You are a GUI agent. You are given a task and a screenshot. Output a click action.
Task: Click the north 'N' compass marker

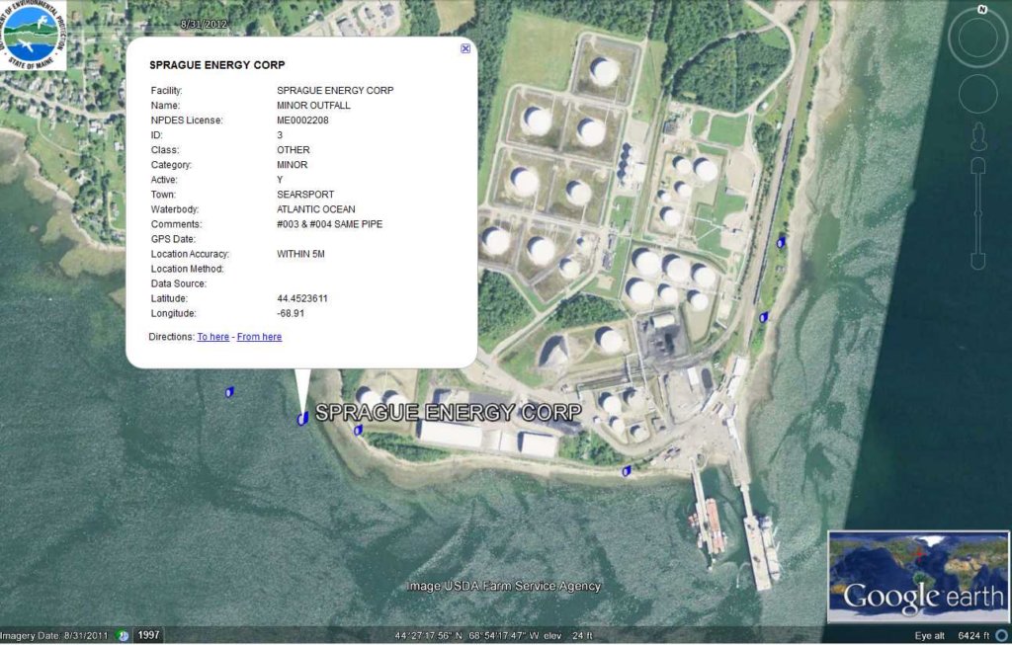pos(981,10)
